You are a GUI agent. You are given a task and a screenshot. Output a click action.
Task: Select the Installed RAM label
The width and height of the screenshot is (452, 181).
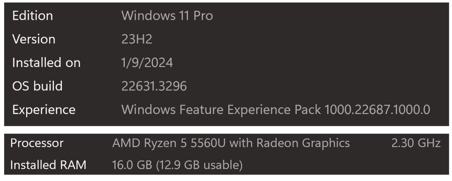pos(48,165)
